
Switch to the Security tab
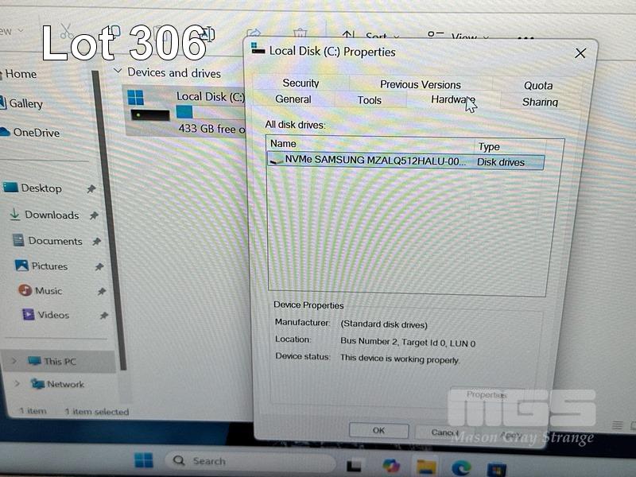tap(301, 83)
